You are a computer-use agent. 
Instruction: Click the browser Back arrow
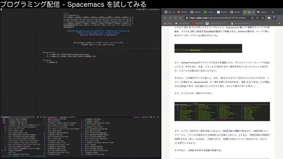point(165,18)
